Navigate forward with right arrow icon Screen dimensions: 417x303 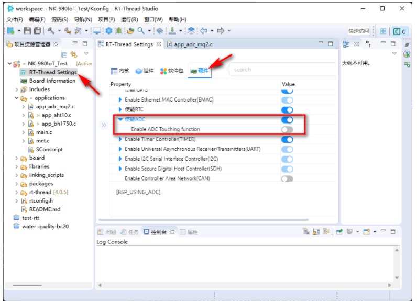[x=221, y=31]
